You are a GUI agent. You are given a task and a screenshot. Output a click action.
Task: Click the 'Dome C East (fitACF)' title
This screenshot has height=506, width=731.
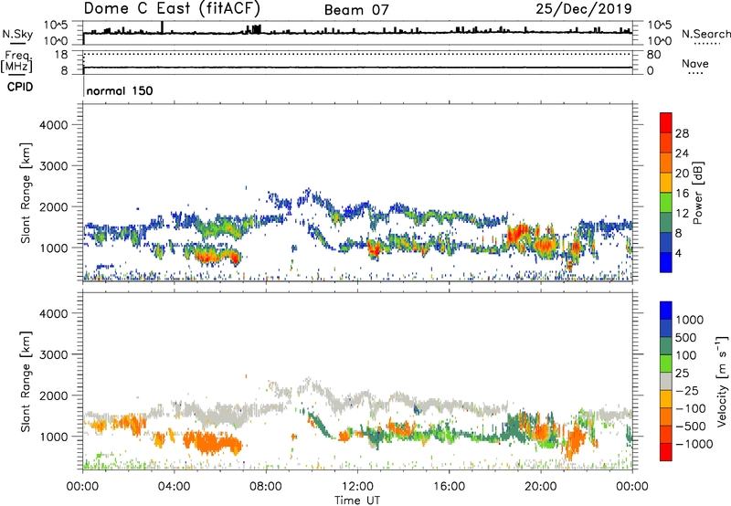(172, 8)
